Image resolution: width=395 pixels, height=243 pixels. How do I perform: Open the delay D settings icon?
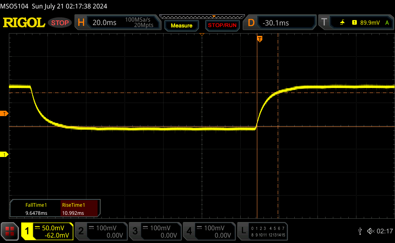tap(251, 23)
